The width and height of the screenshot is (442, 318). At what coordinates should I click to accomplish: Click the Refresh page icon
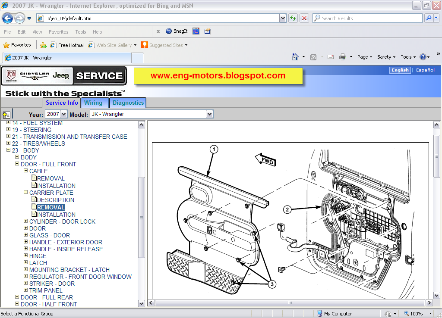[x=293, y=18]
